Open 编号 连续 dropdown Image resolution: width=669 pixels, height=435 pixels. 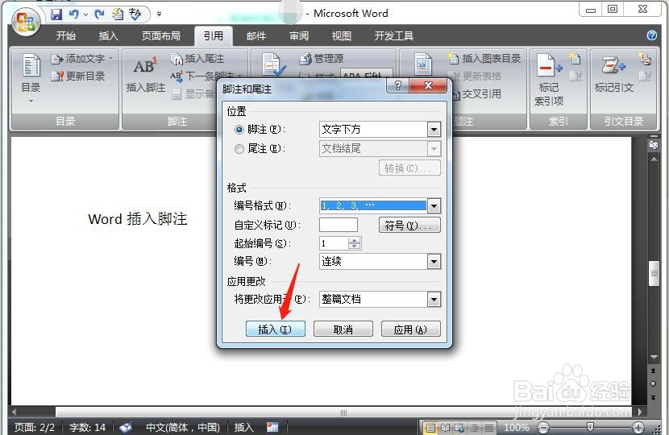(x=434, y=262)
